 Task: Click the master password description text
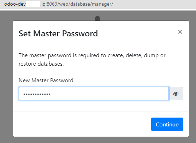click(92, 60)
